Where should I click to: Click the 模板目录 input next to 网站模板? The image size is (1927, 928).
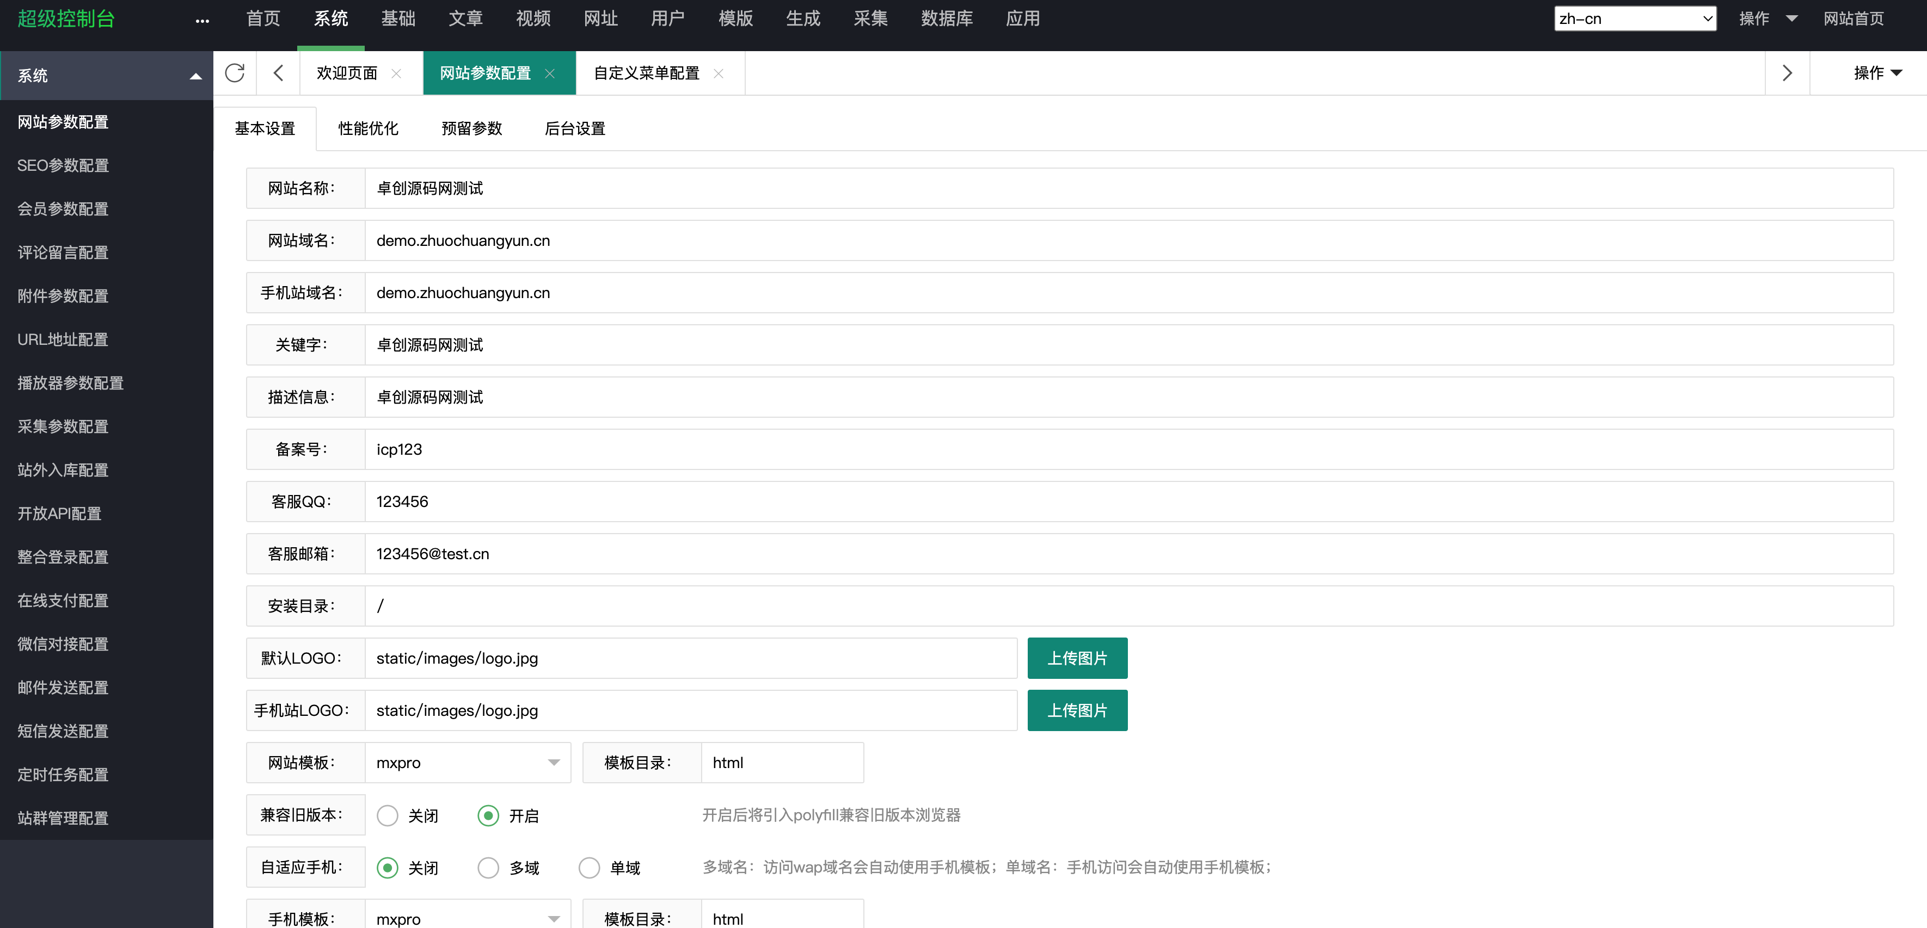782,763
